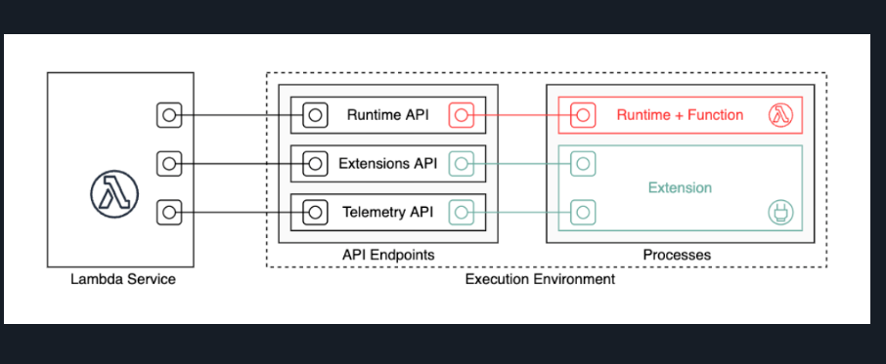Click the red port inside Runtime API box
Image resolution: width=886 pixels, height=364 pixels.
(x=461, y=115)
